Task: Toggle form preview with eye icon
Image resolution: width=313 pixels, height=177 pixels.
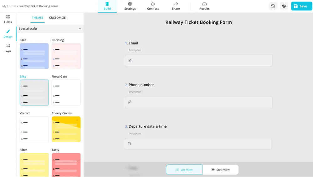Action: tap(284, 6)
